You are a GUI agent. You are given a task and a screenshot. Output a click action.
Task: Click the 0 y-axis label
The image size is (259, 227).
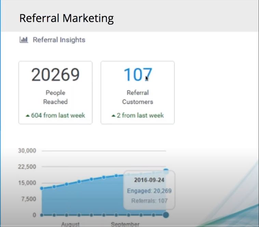[x=34, y=215]
